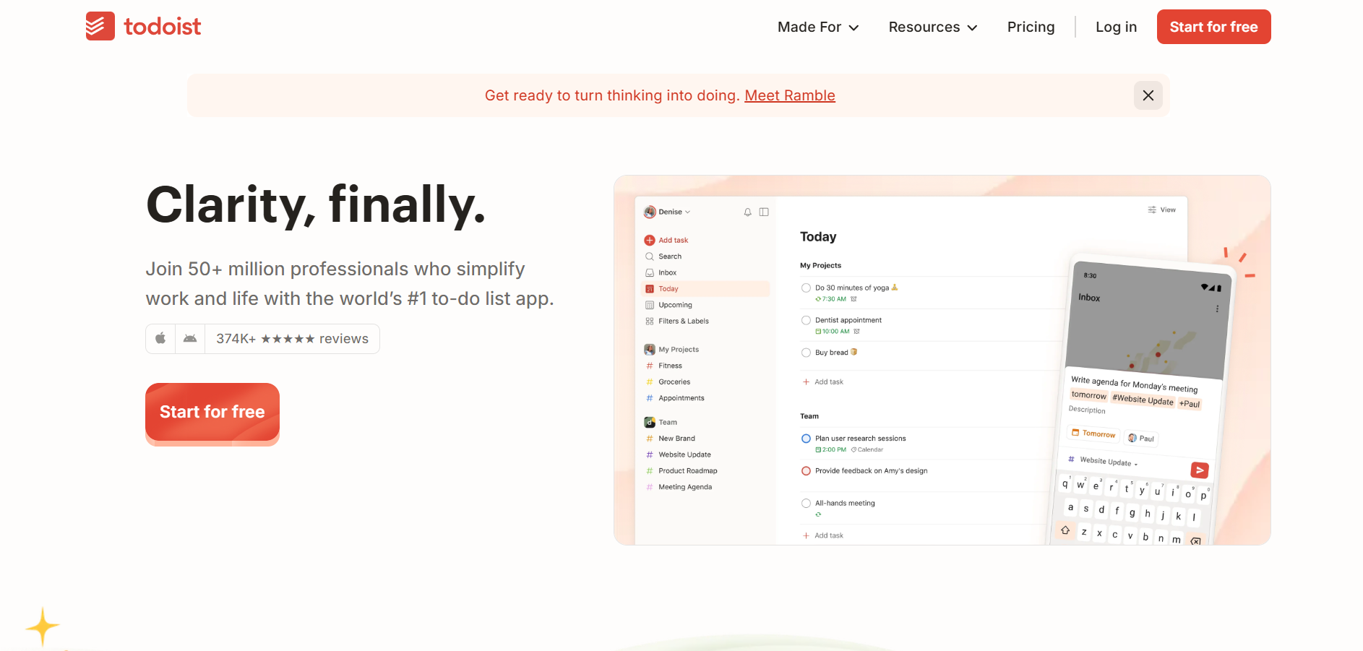
Task: Expand the Resources menu
Action: 932,27
